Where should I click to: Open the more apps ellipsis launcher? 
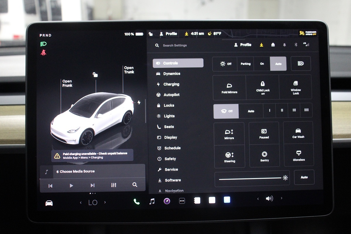coord(182,201)
